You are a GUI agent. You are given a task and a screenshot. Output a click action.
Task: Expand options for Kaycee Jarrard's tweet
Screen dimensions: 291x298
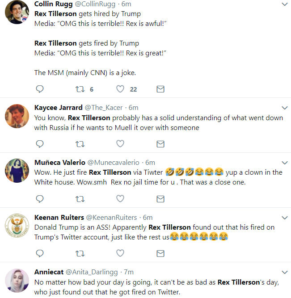pos(284,108)
